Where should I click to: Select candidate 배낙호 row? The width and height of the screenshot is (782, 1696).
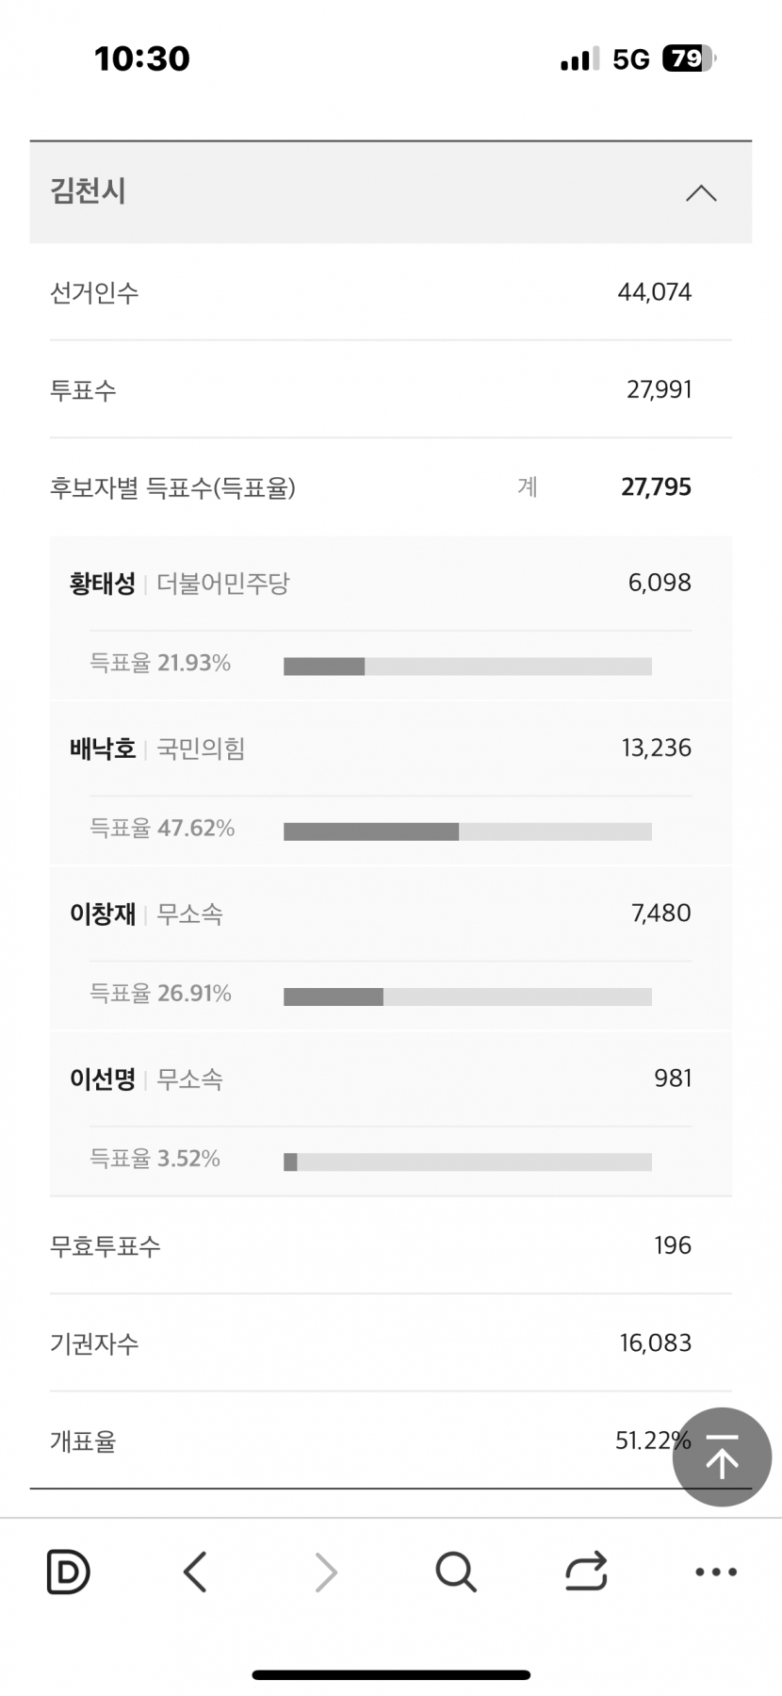(391, 749)
